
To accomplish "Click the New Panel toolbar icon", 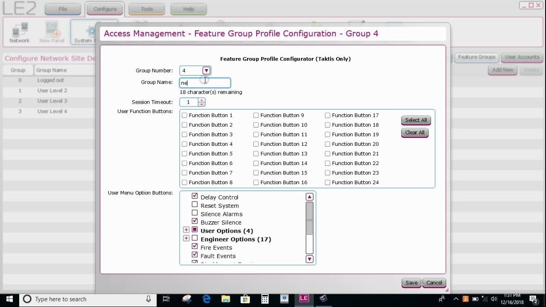I will click(52, 32).
